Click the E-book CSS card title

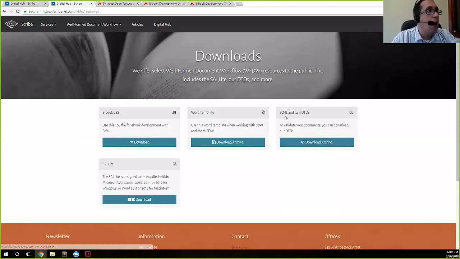(111, 113)
